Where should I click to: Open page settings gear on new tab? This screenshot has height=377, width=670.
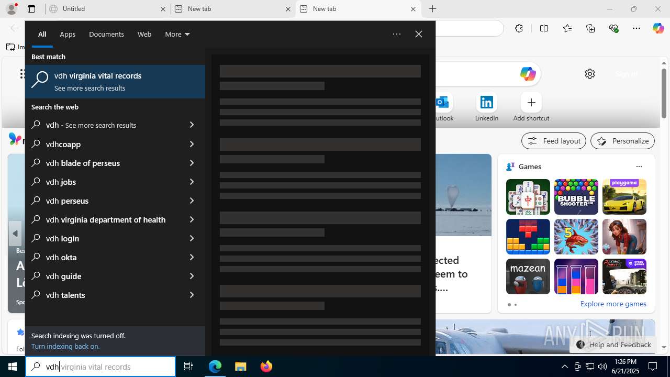(590, 74)
